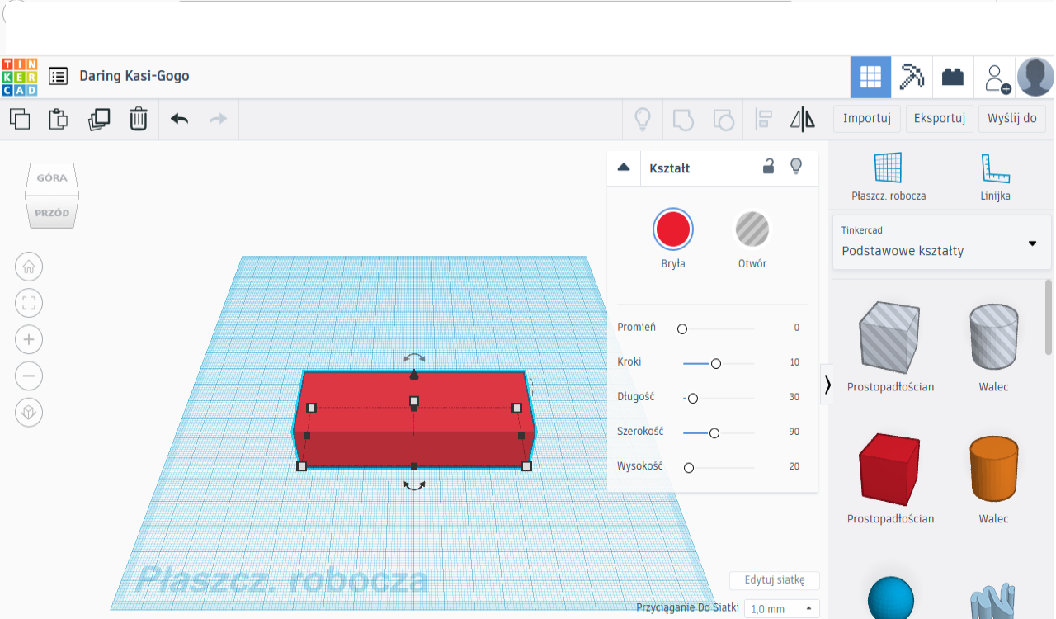
Task: Click the Mirror icon
Action: [x=803, y=120]
